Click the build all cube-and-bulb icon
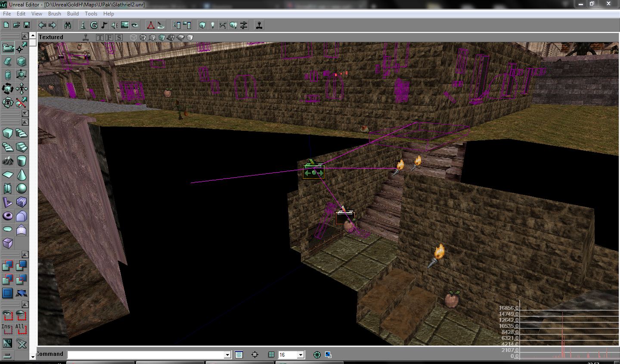The image size is (620, 364). pyautogui.click(x=233, y=25)
